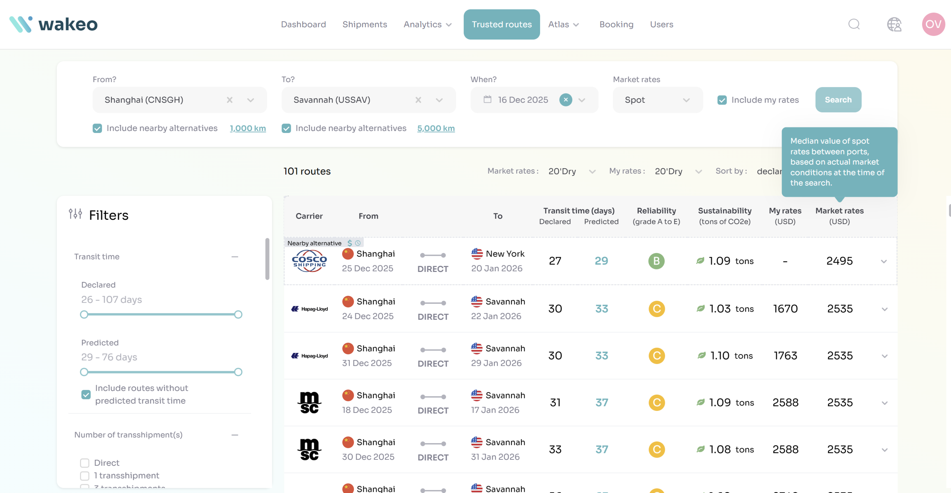
Task: Open the Spot market rates dropdown
Action: coord(657,100)
